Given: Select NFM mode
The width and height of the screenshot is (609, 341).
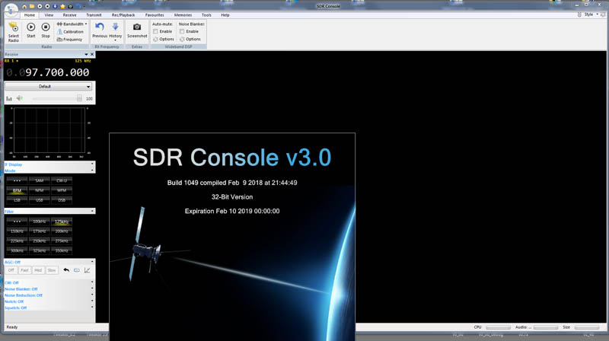Looking at the screenshot, I should click(40, 190).
